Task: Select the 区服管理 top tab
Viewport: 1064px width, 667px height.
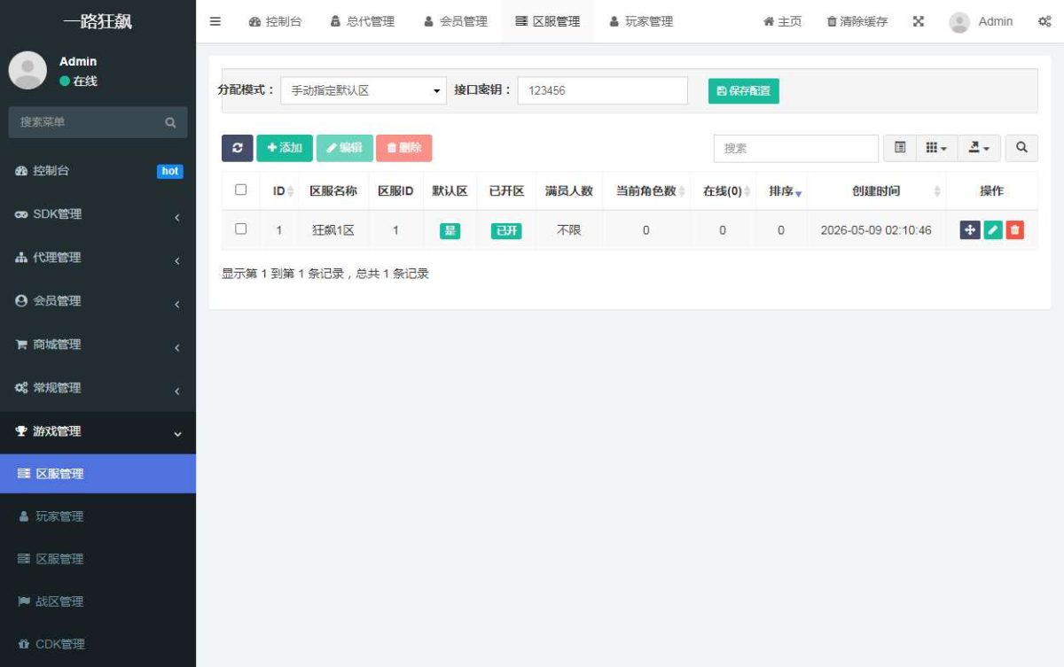Action: pos(547,21)
